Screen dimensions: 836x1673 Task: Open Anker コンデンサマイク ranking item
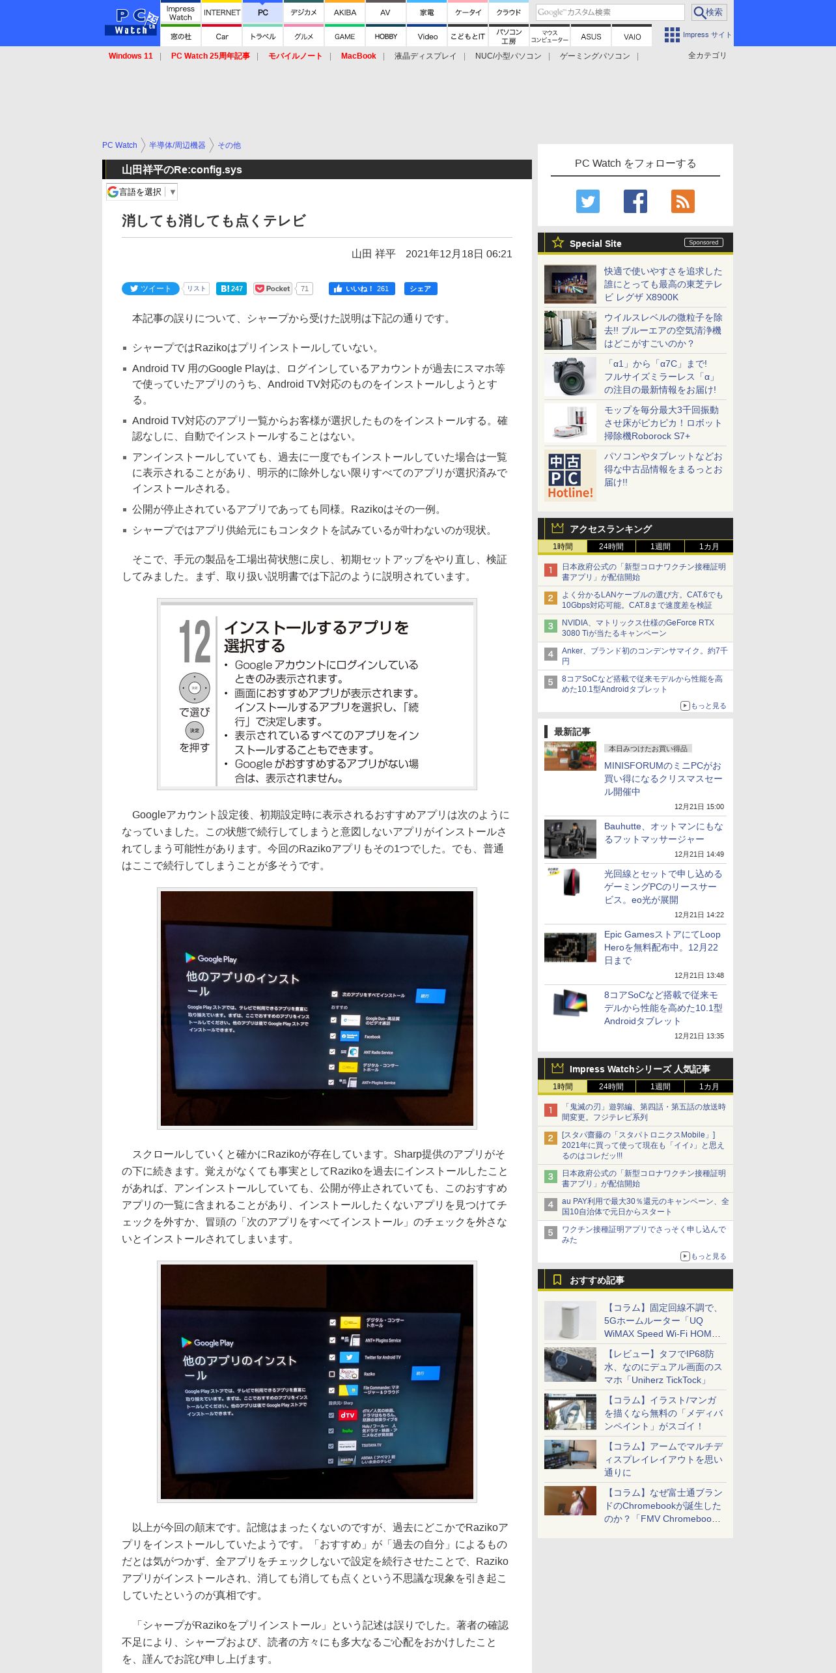pyautogui.click(x=645, y=656)
